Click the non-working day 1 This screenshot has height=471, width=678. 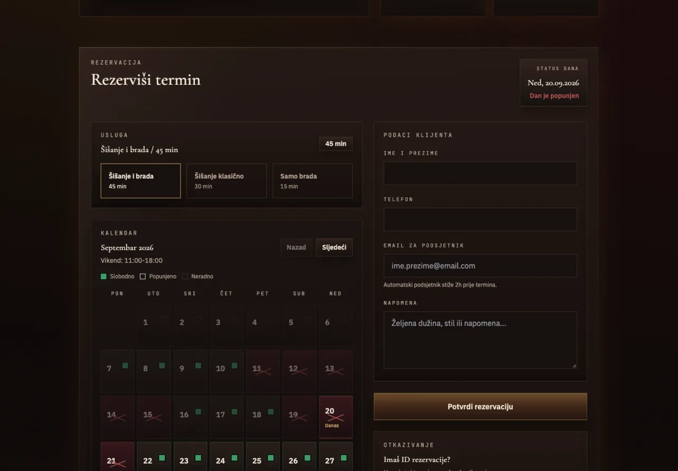[x=154, y=325]
